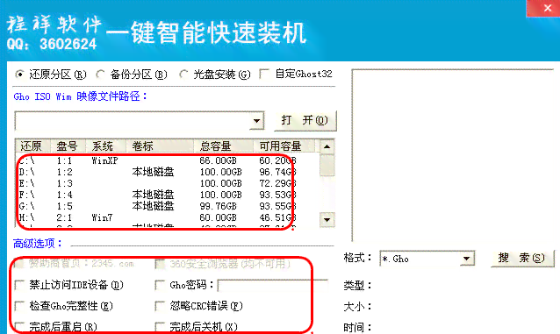Click the 72.29GB free capacity value

click(x=277, y=183)
